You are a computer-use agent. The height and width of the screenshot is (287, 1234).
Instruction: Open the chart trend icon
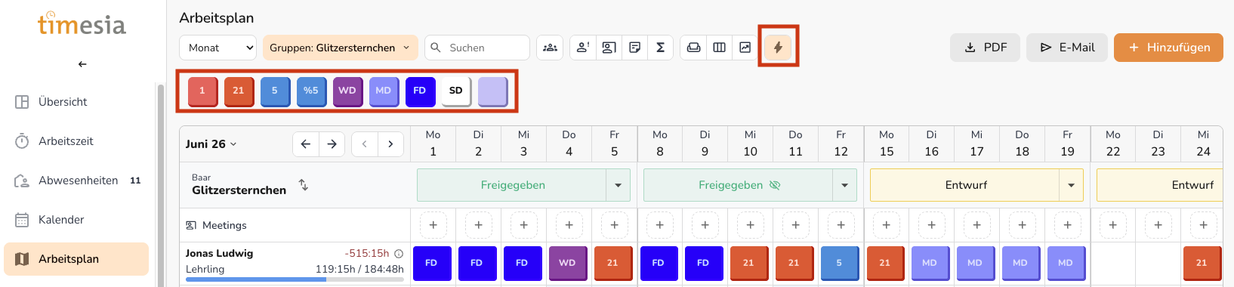tap(745, 48)
